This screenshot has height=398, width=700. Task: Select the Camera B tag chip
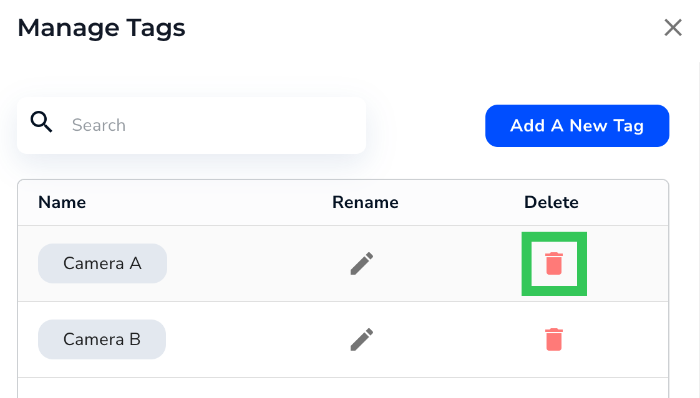click(x=102, y=339)
